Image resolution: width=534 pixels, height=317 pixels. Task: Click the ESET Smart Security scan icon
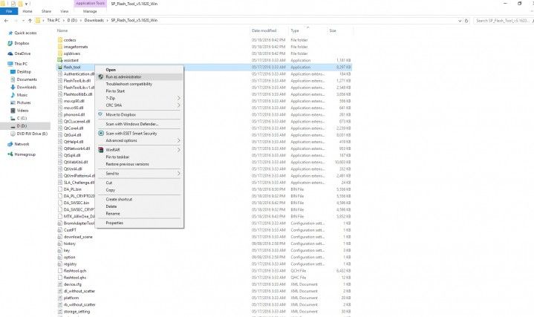pos(101,134)
